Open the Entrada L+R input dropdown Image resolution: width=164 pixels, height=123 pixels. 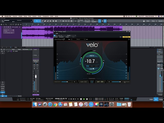pos(8,30)
